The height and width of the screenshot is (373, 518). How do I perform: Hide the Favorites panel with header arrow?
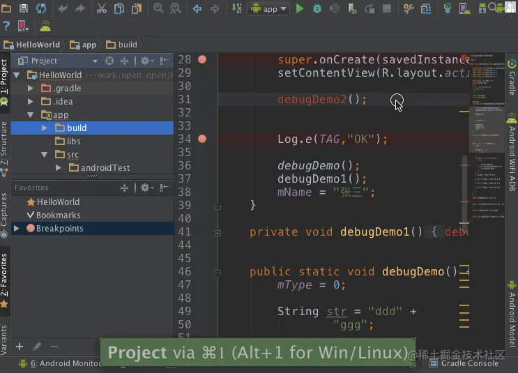[x=165, y=188]
